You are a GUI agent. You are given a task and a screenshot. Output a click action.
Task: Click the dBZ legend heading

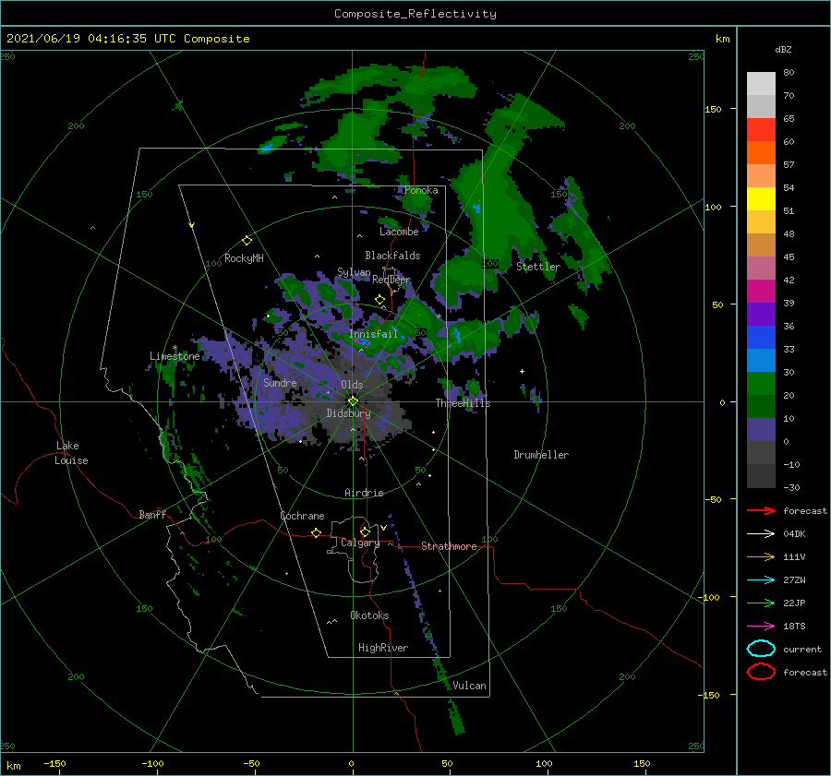[x=783, y=49]
